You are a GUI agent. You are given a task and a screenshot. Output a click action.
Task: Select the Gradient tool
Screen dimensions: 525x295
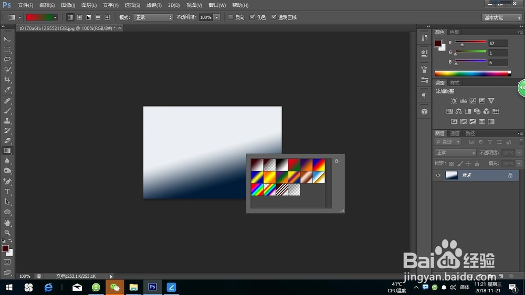[7, 151]
